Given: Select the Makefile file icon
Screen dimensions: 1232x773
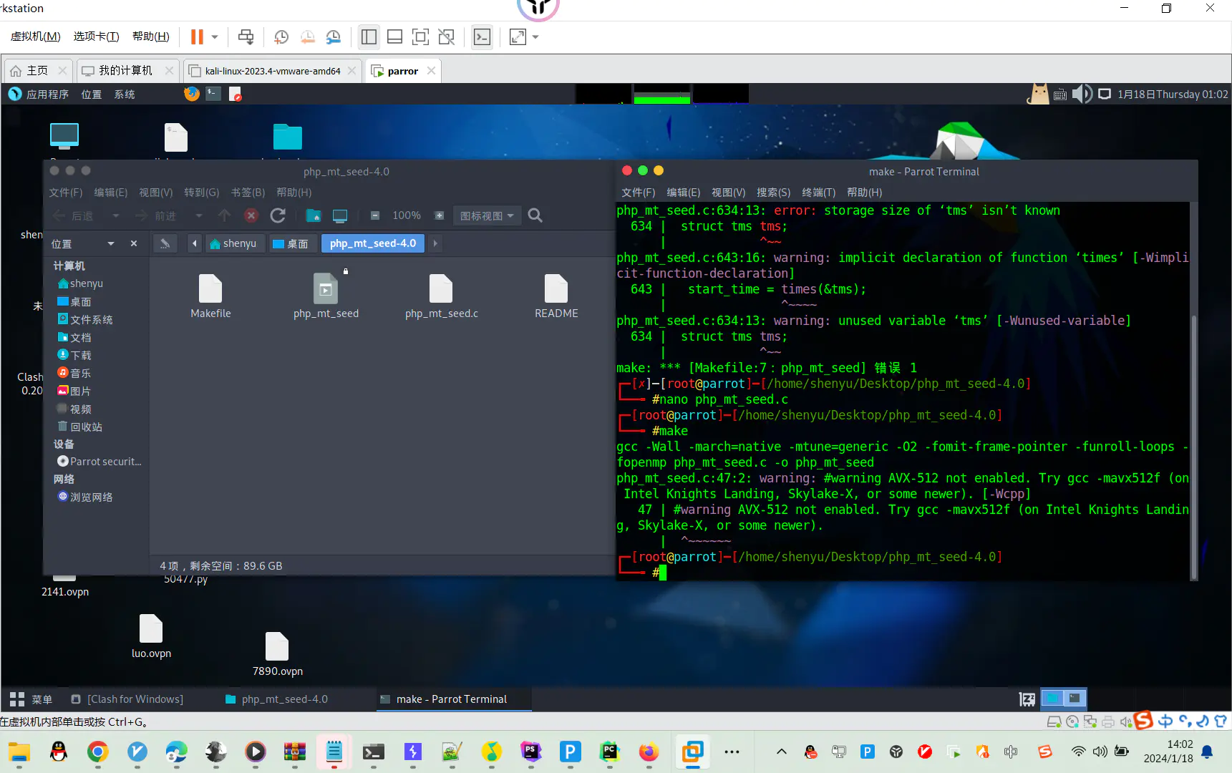Looking at the screenshot, I should 210,296.
